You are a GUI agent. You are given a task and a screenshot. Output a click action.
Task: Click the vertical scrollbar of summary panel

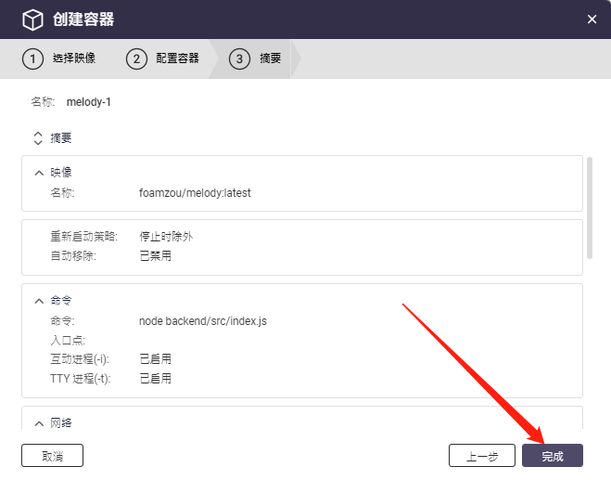(590, 207)
